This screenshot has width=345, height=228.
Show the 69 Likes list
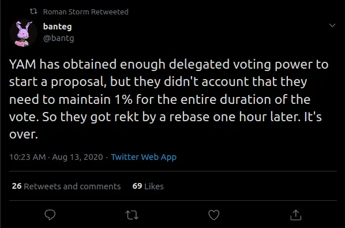pyautogui.click(x=148, y=186)
